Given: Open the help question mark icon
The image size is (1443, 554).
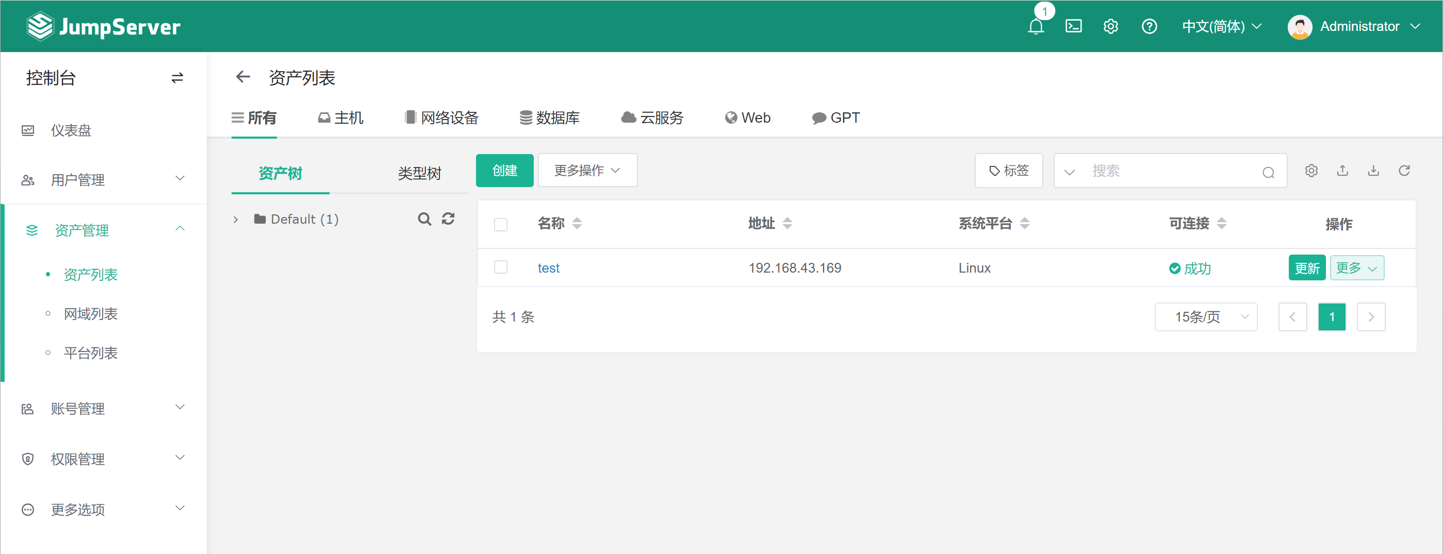Looking at the screenshot, I should (1149, 26).
